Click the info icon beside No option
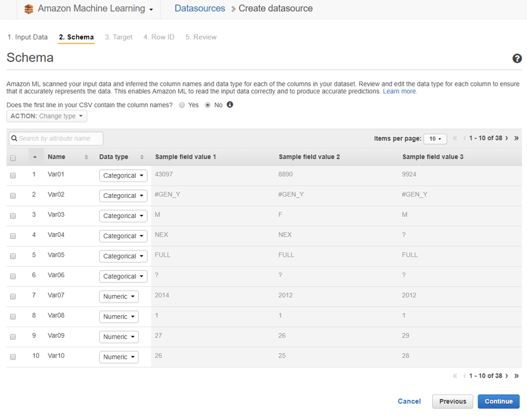The height and width of the screenshot is (416, 527). tap(230, 105)
